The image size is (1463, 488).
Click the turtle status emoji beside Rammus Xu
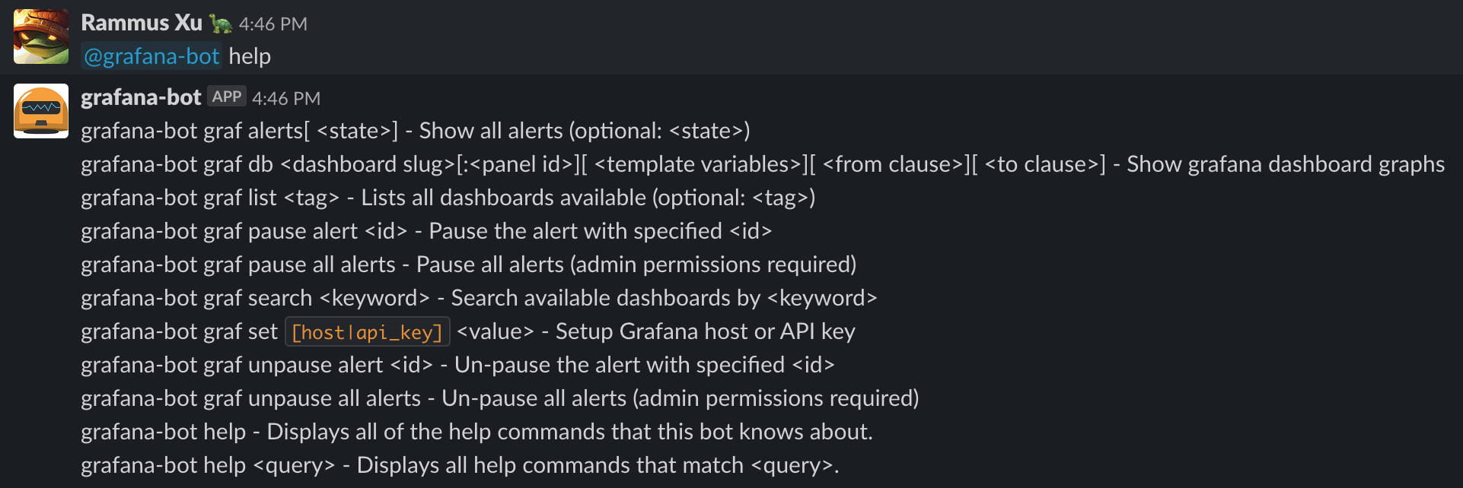tap(221, 24)
